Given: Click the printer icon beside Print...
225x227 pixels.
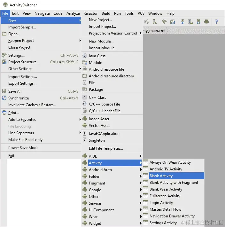Looking at the screenshot, I should [4, 113].
